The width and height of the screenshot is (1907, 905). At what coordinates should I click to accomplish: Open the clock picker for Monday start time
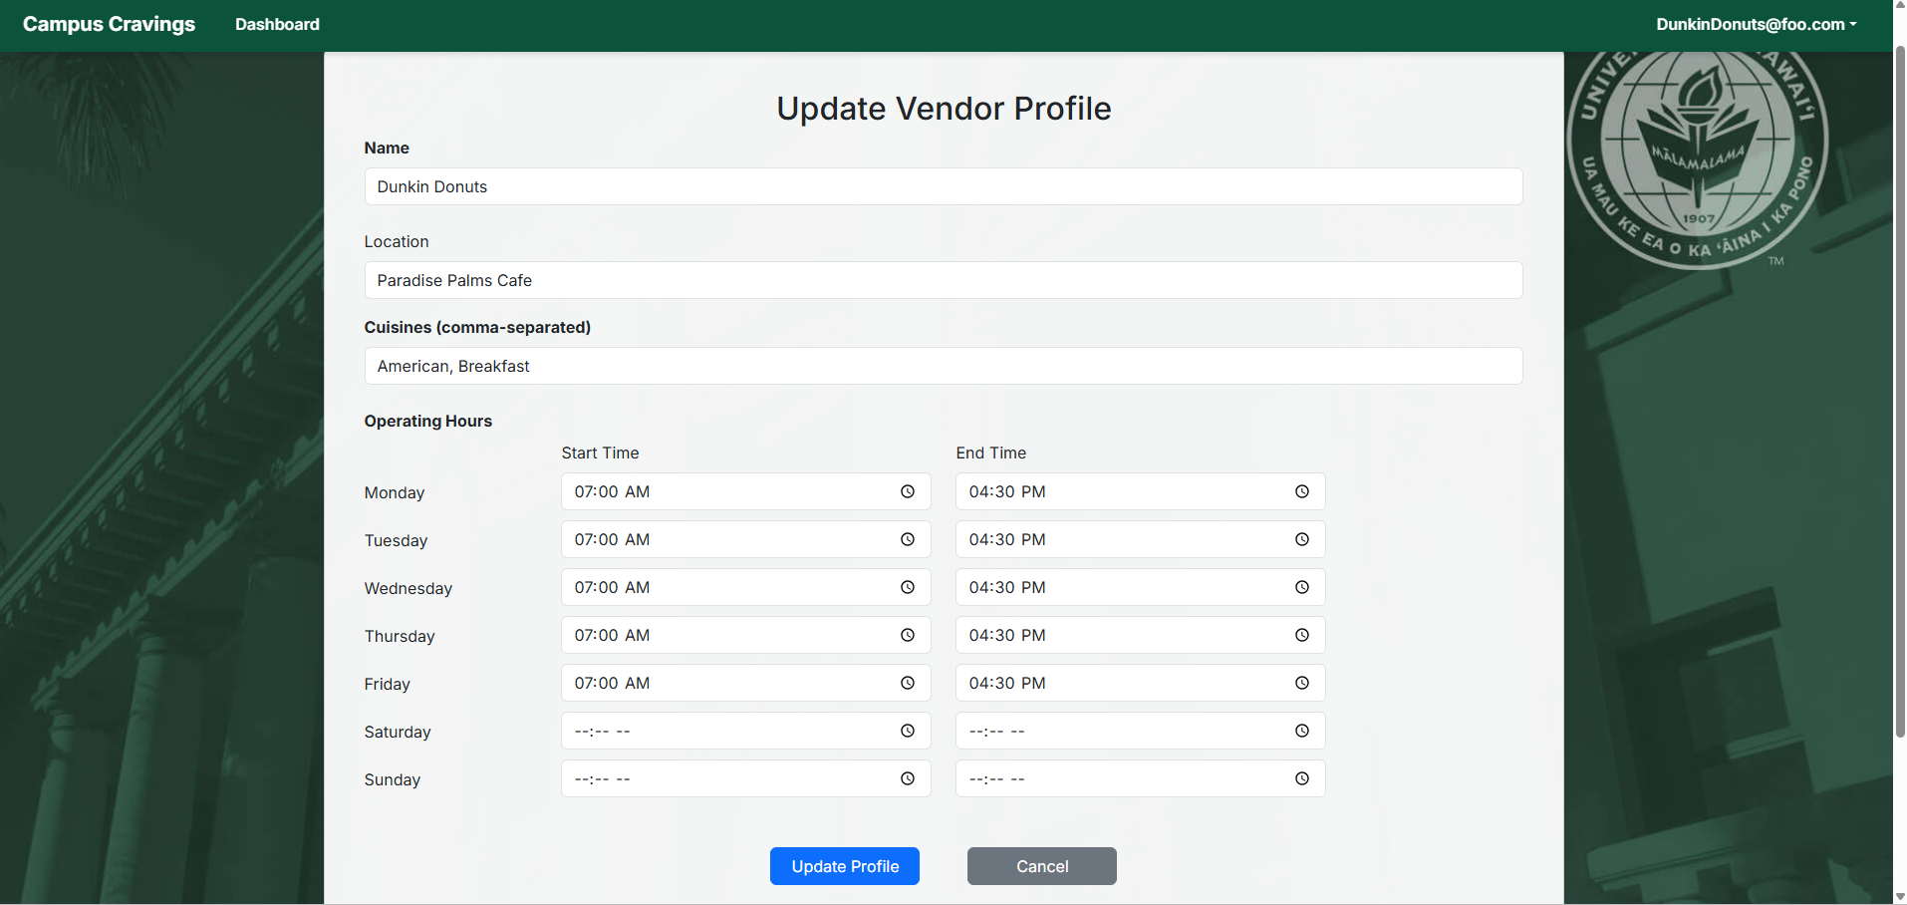click(907, 491)
